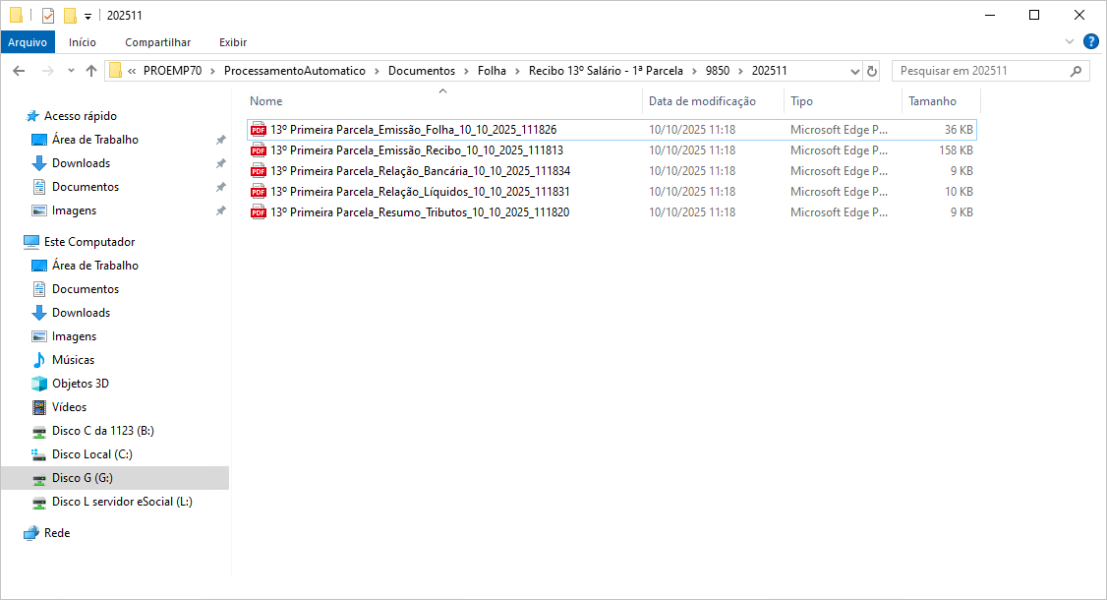The image size is (1107, 600).
Task: Open pinned Imagens under Acesso rápido
Action: point(74,210)
